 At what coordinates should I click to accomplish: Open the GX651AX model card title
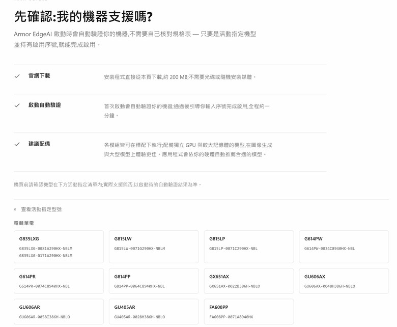(219, 277)
